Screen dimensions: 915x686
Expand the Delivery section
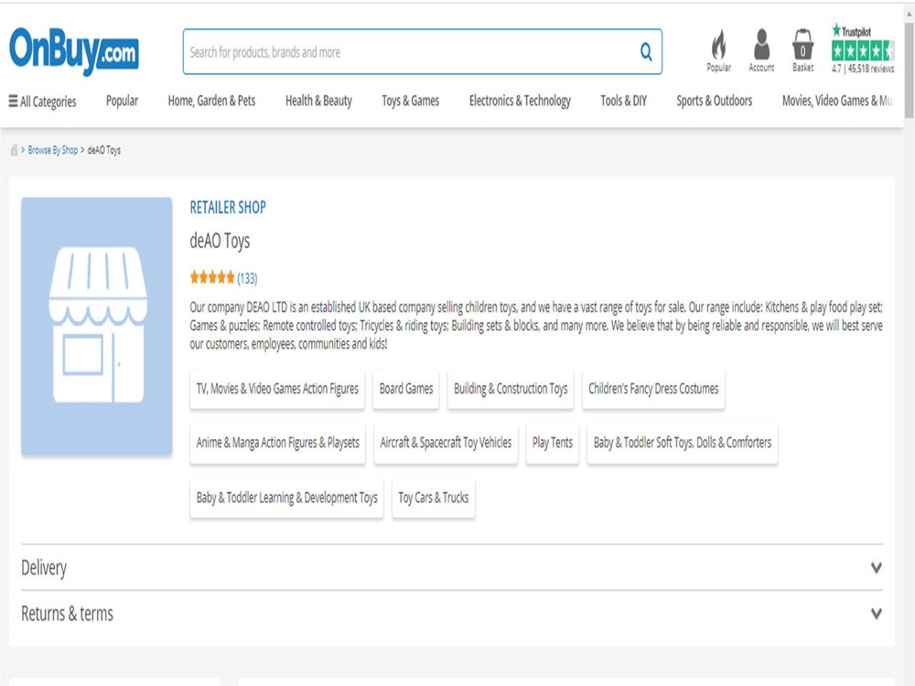452,568
